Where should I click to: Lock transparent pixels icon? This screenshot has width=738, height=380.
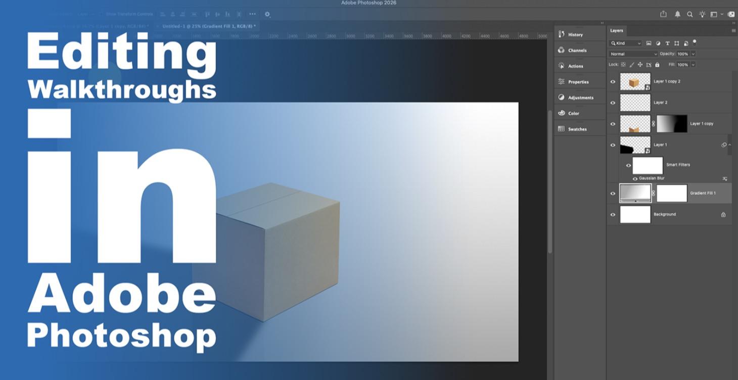[623, 65]
